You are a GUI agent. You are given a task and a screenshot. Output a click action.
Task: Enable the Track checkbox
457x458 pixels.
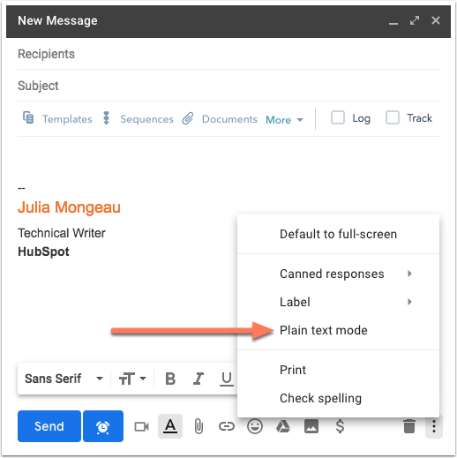point(393,118)
